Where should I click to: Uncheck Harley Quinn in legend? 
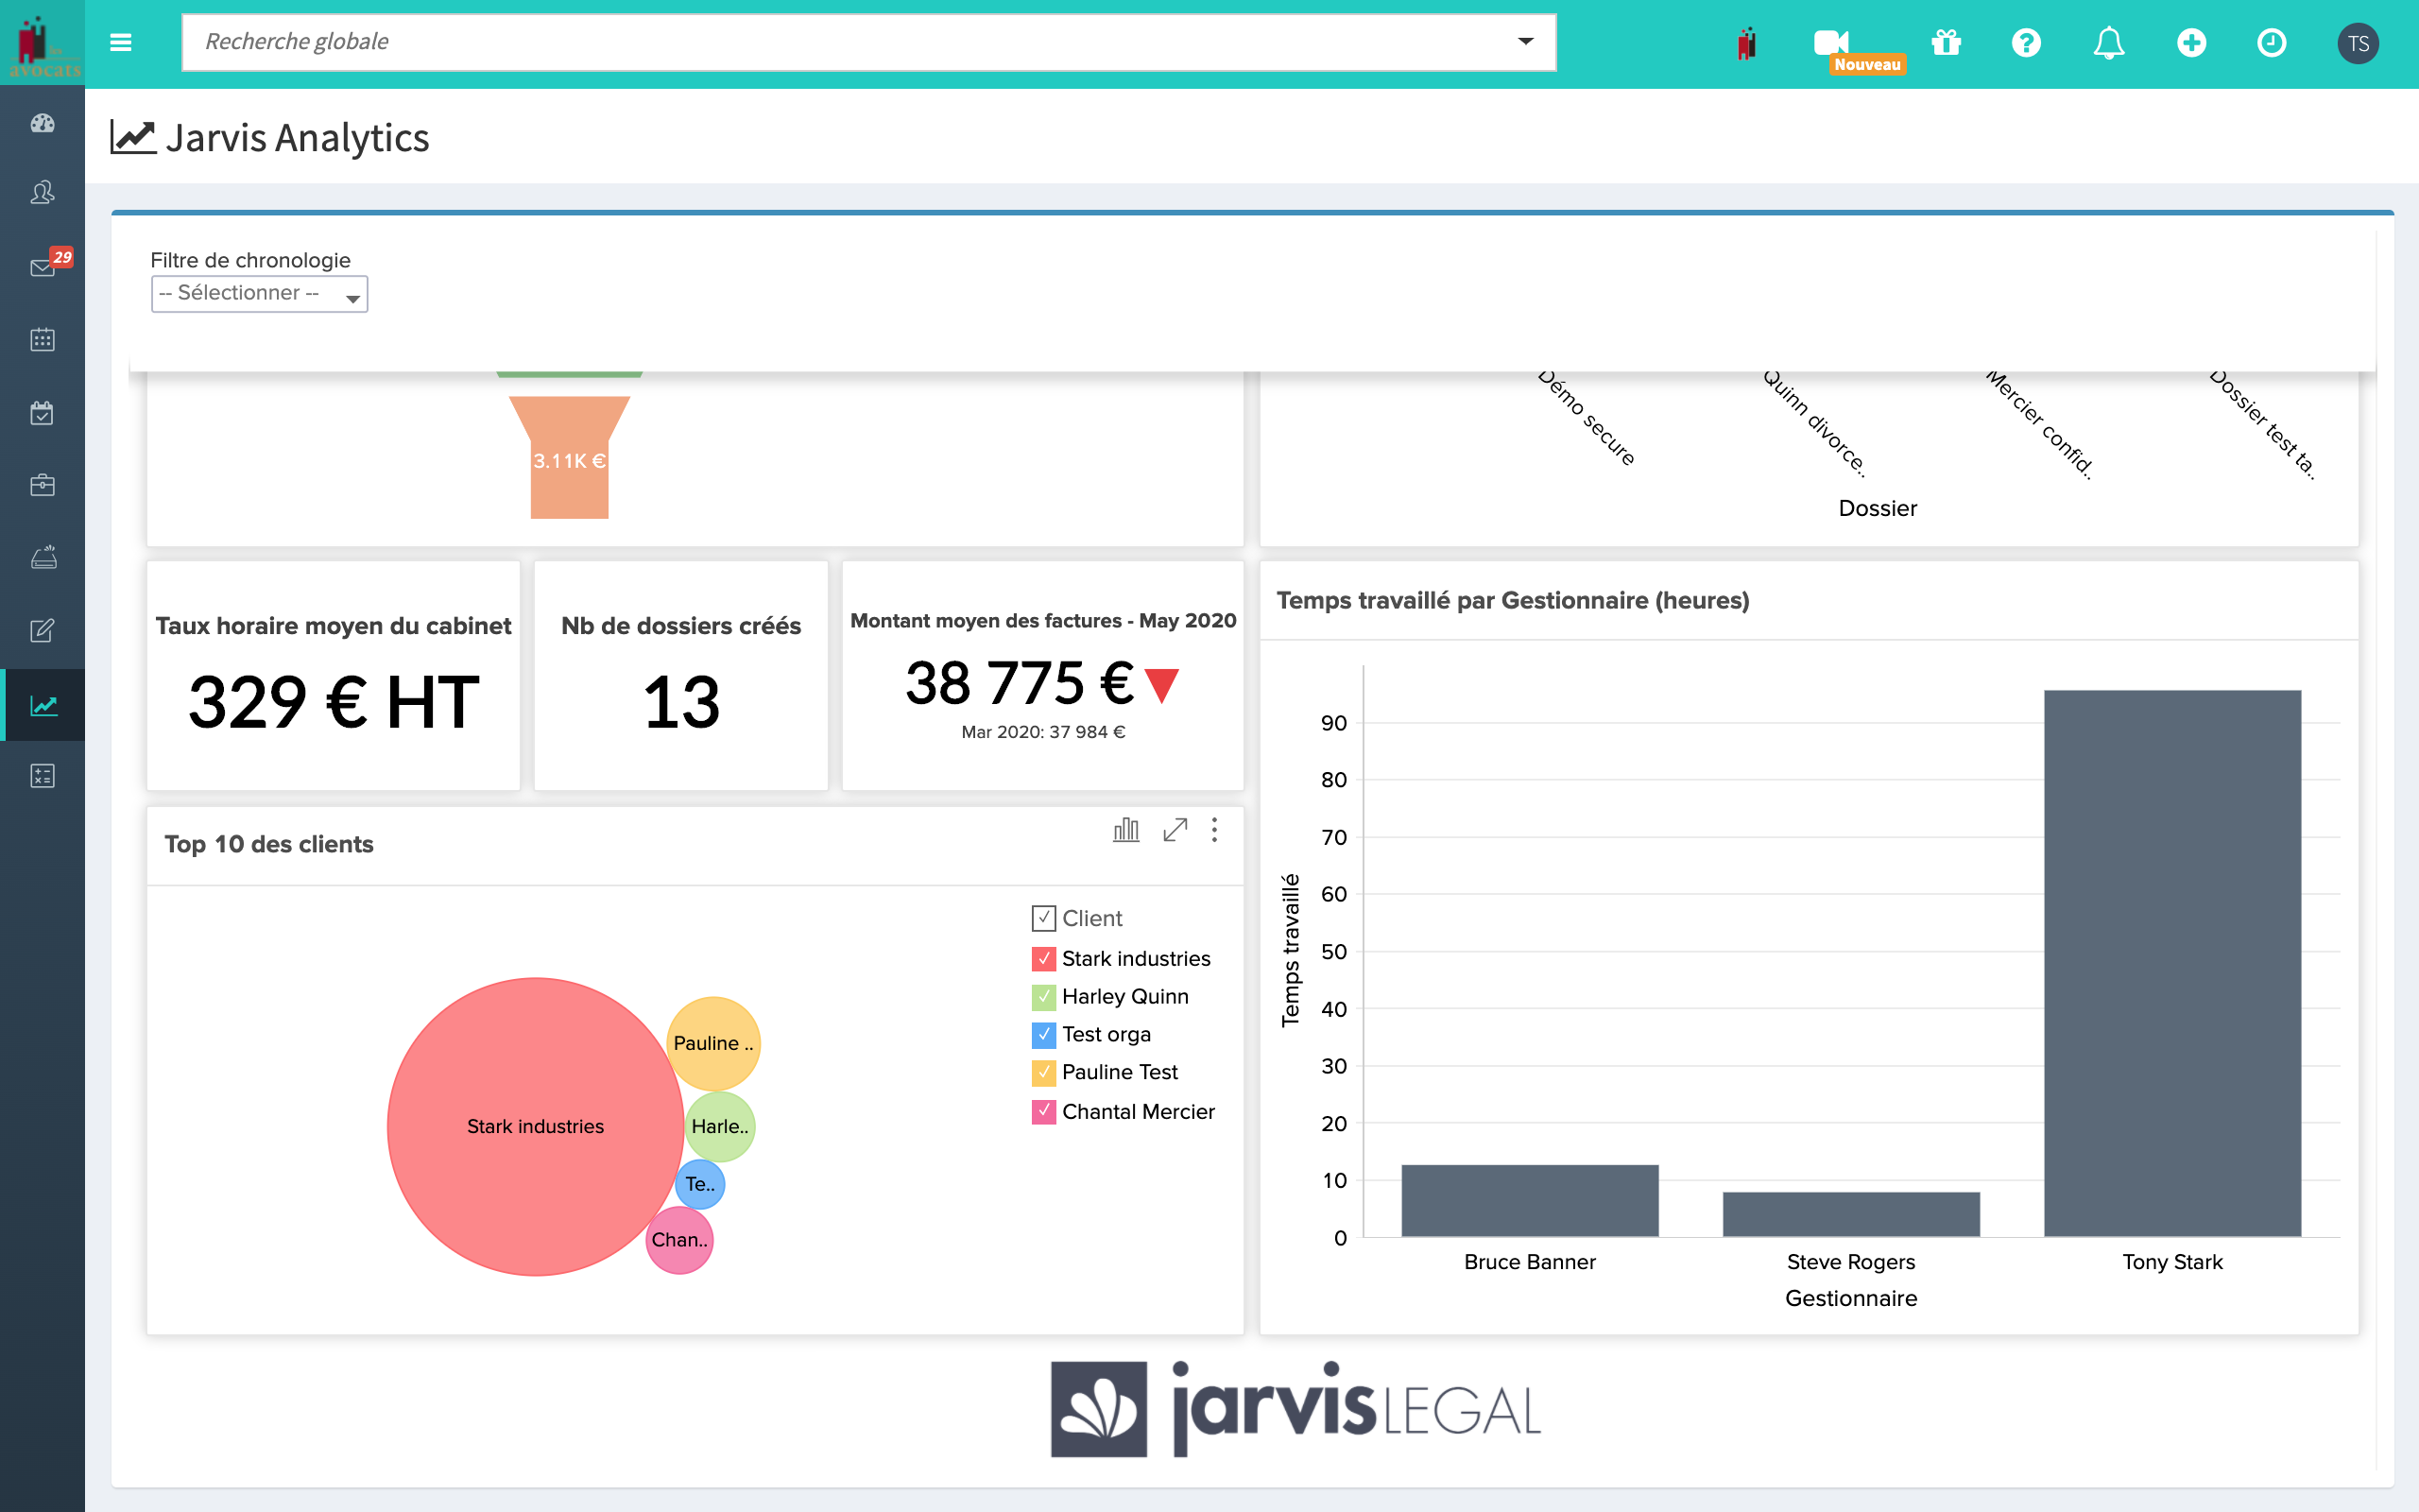(x=1043, y=996)
